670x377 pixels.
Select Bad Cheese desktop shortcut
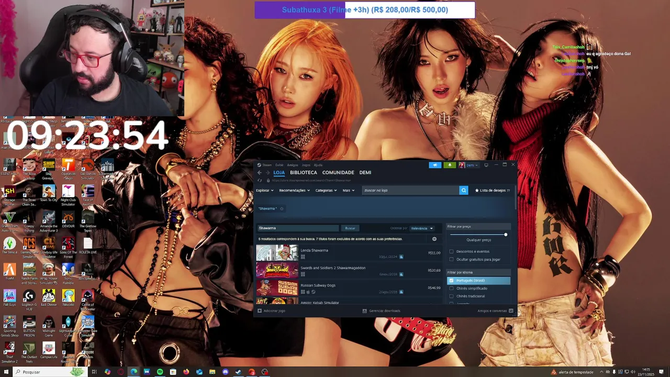[x=49, y=298]
